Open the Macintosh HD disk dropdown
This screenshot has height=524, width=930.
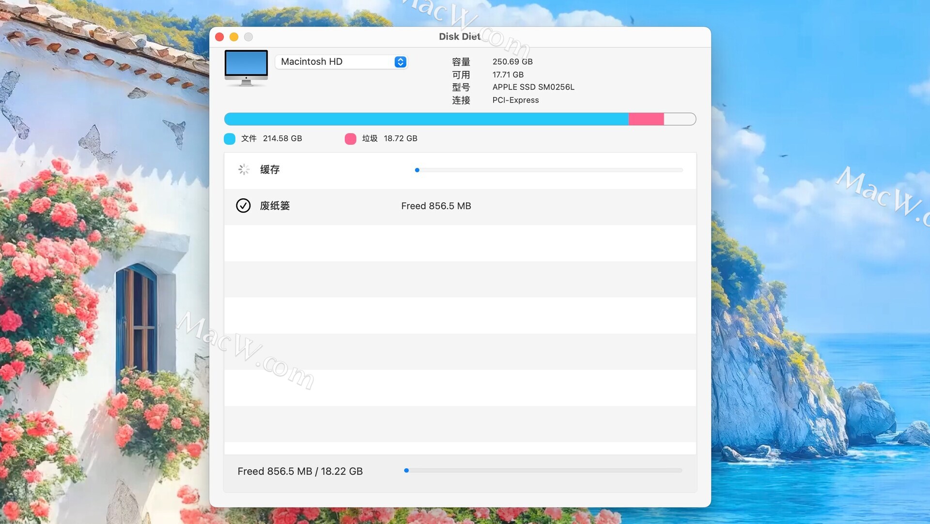pos(341,62)
